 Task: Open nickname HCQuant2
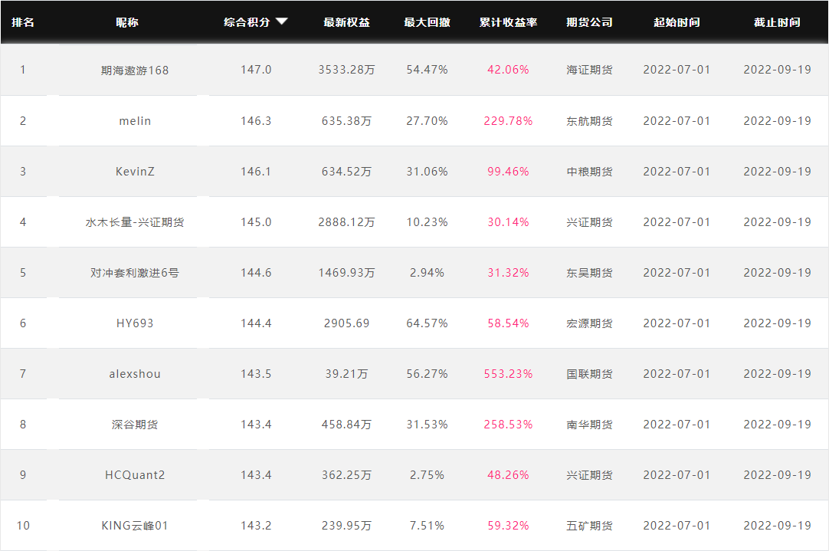[135, 475]
